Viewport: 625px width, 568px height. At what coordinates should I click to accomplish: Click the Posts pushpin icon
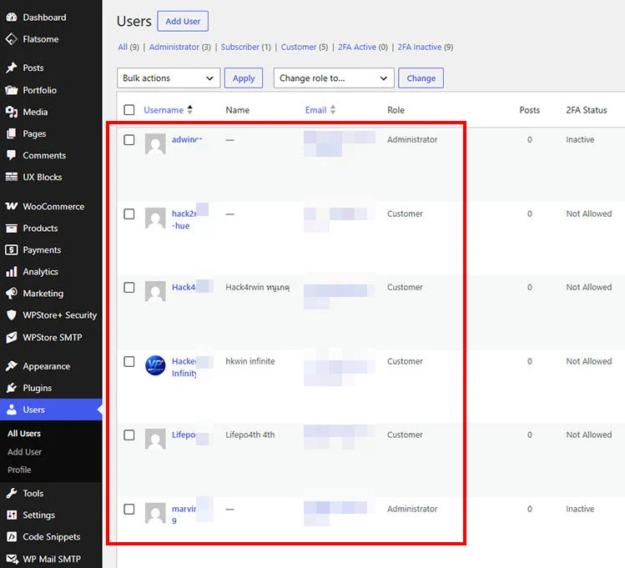coord(12,68)
